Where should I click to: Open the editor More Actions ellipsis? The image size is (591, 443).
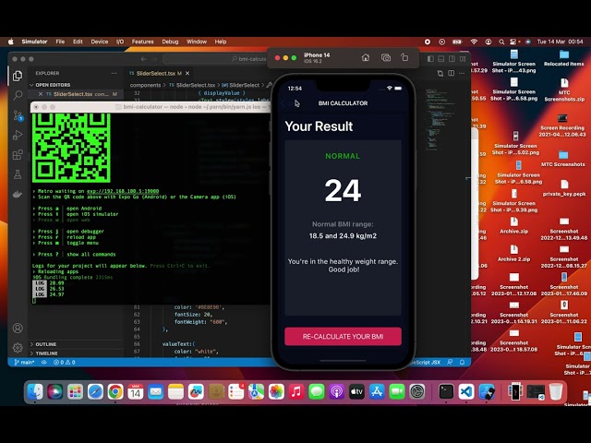pos(462,73)
